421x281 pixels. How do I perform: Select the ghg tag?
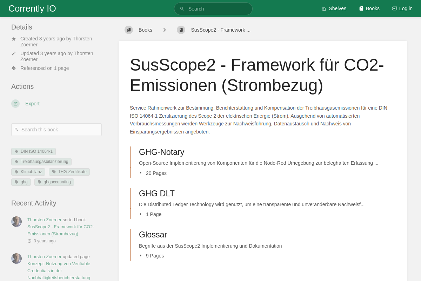(21, 182)
